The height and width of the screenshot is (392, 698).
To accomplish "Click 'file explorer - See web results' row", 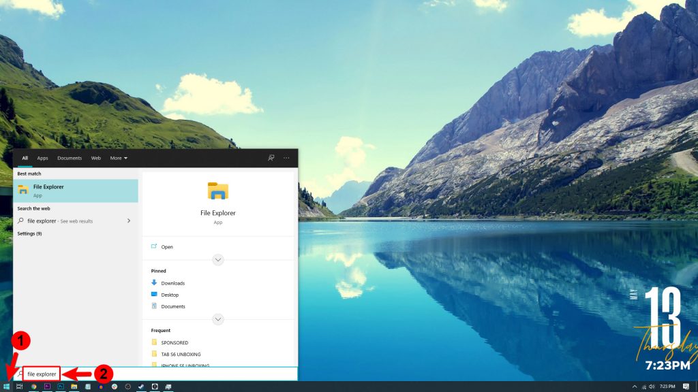I will (76, 221).
